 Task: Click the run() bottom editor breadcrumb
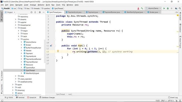click(x=70, y=94)
